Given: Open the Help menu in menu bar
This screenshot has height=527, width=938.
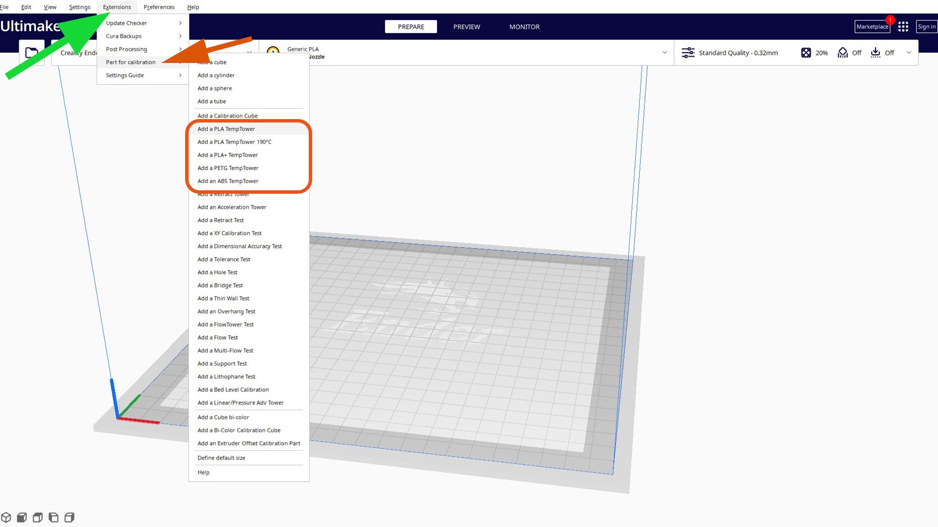Looking at the screenshot, I should coord(193,7).
